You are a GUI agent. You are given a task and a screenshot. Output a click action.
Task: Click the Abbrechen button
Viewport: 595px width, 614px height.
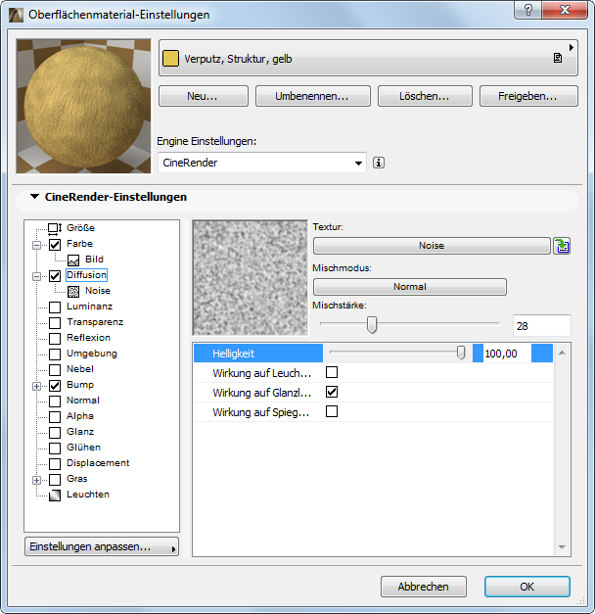click(x=424, y=587)
